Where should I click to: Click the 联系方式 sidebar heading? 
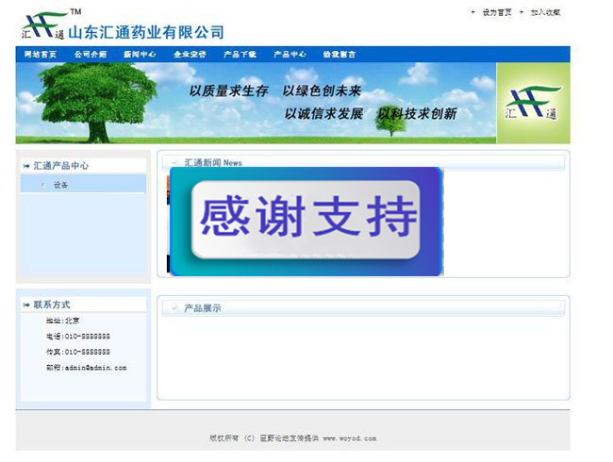[x=52, y=305]
